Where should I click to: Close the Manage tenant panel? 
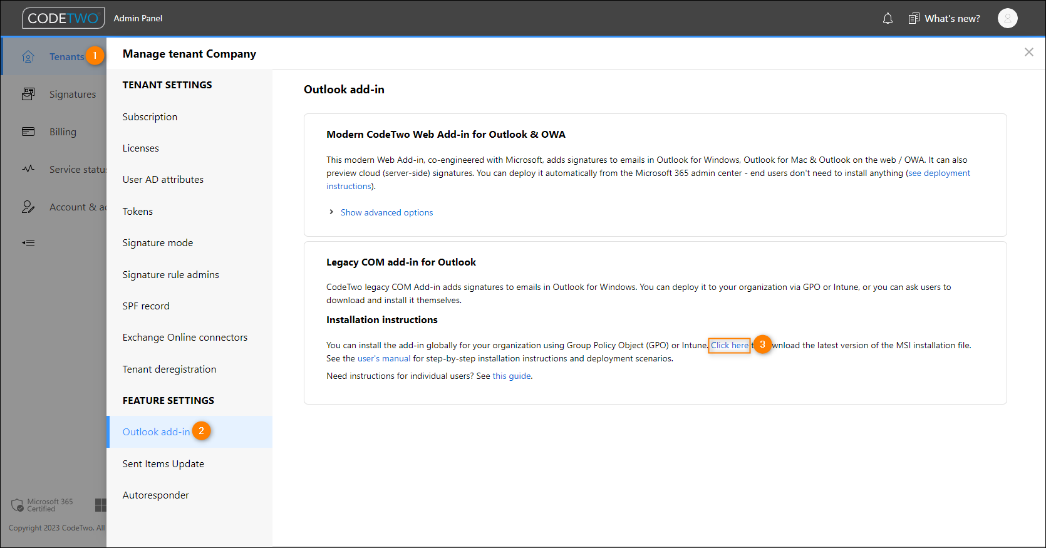[x=1028, y=53]
